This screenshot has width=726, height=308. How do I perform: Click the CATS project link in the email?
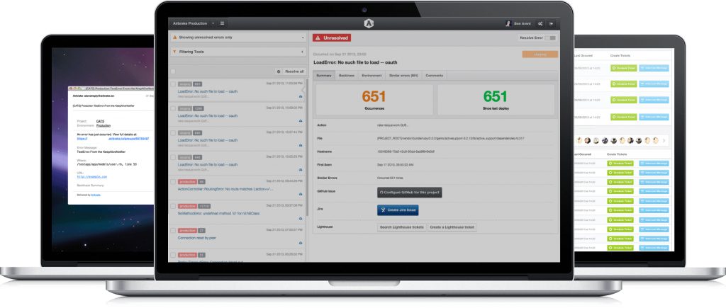101,121
